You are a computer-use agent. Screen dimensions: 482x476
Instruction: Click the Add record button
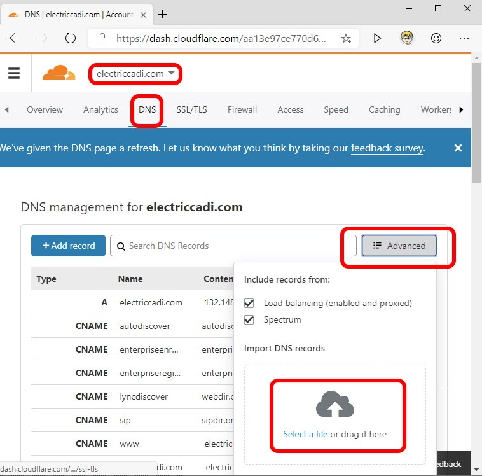68,246
